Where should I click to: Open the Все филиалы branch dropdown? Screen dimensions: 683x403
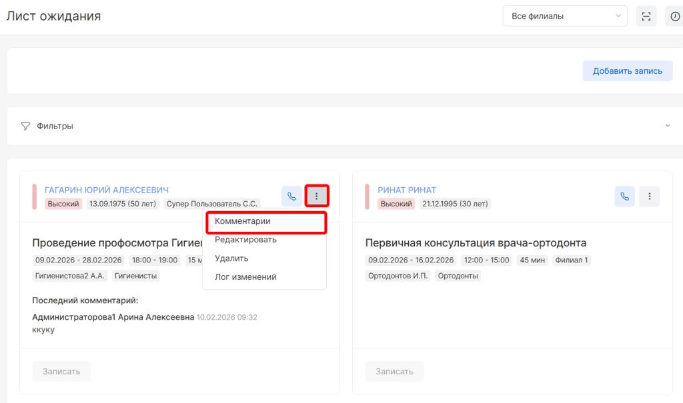[x=564, y=17]
